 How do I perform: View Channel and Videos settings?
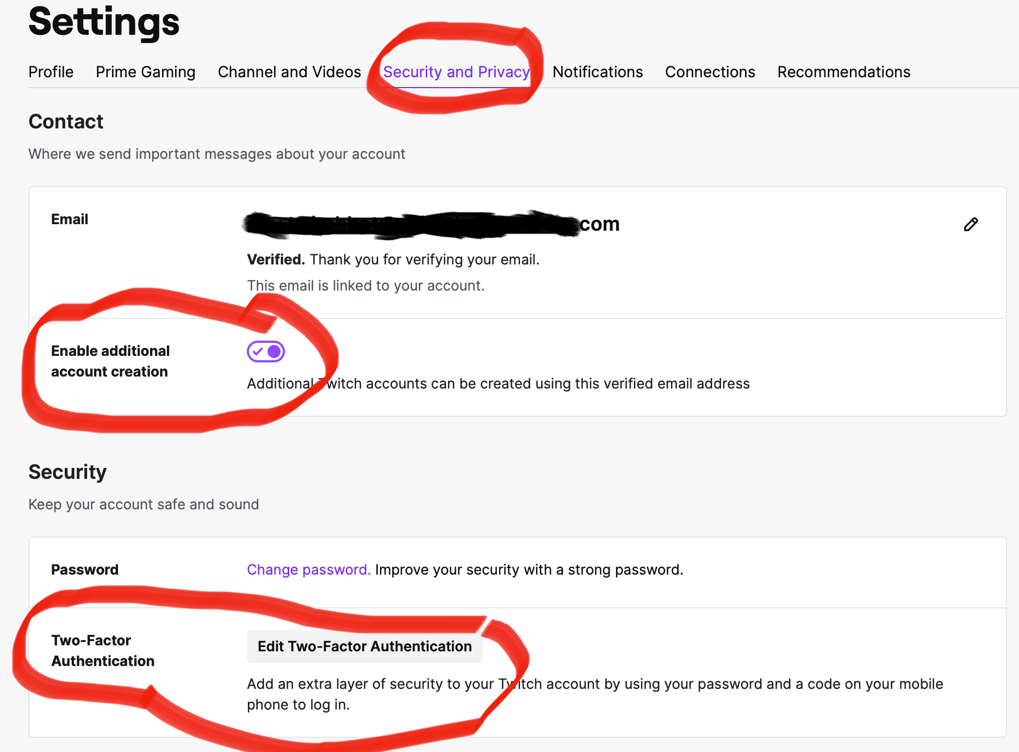(x=289, y=72)
